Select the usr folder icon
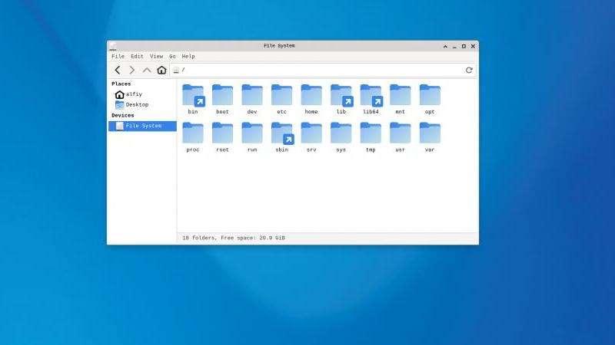The image size is (615, 345). click(x=400, y=133)
